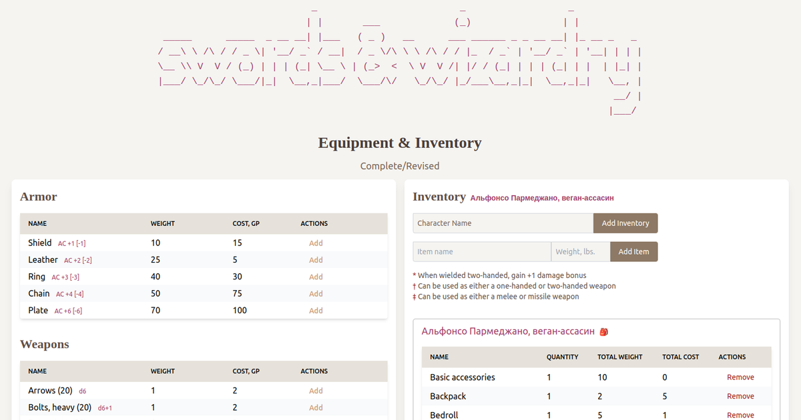
Task: Click Shield's AC +1 [-1] tag
Action: point(72,244)
